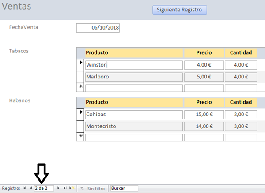Click Marlboro Cantidad cell

point(241,77)
